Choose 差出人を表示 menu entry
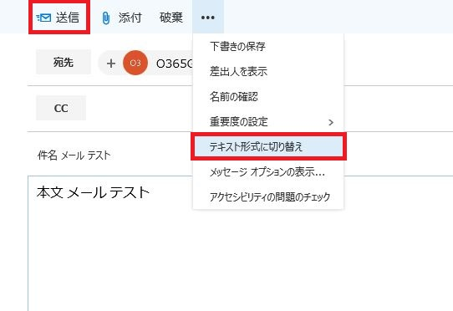Viewport: 453px width, 311px height. pos(268,71)
